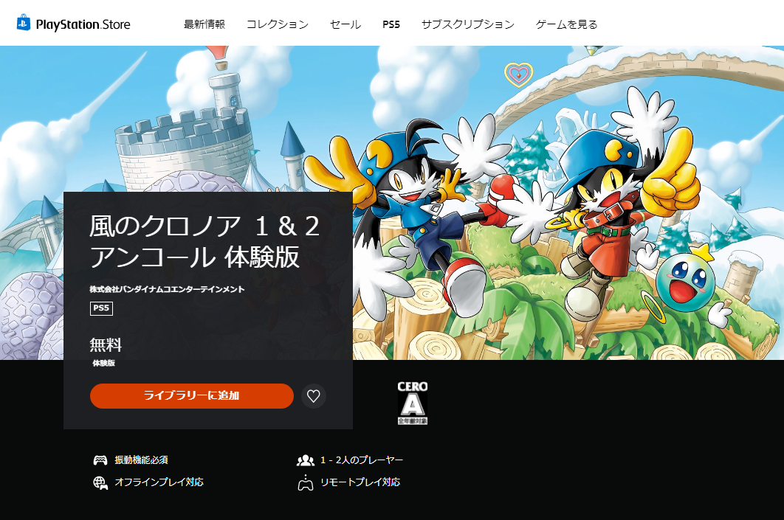
Task: Open the サブスクリプション menu
Action: coord(468,24)
